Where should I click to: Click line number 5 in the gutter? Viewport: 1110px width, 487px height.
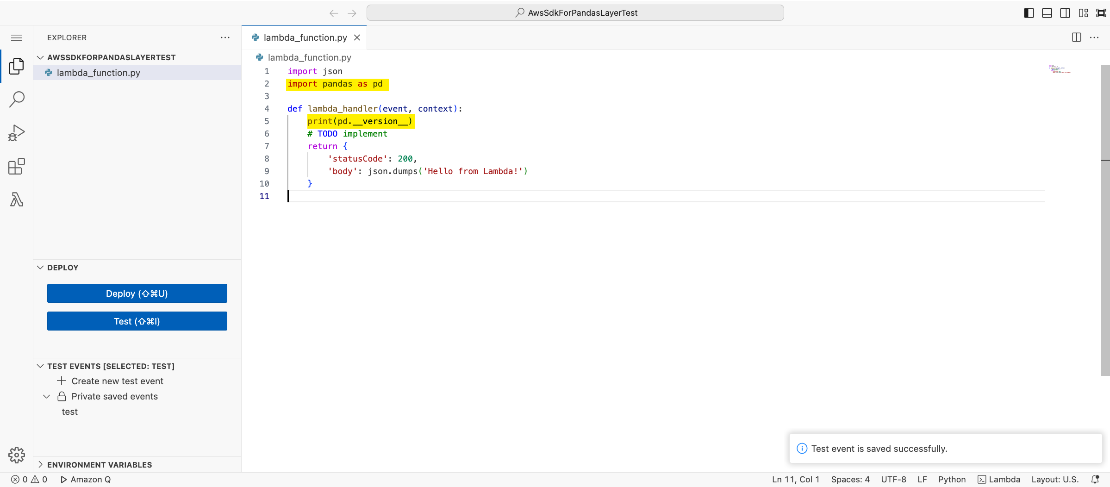(x=267, y=121)
